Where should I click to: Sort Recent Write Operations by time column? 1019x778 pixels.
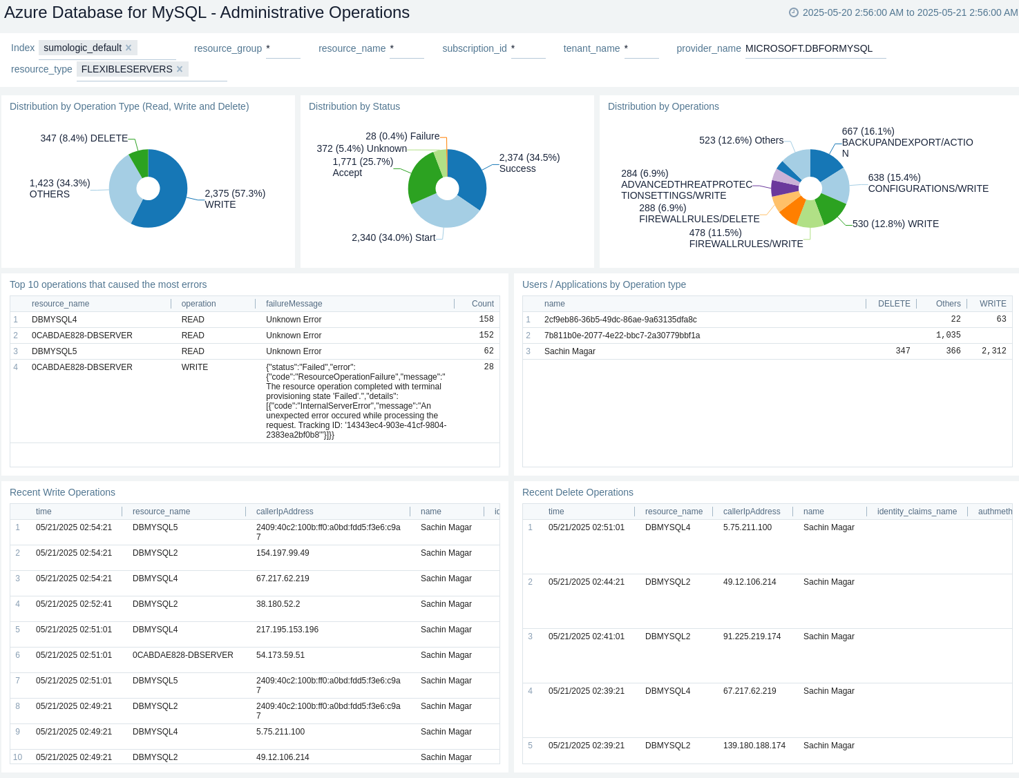(x=44, y=512)
